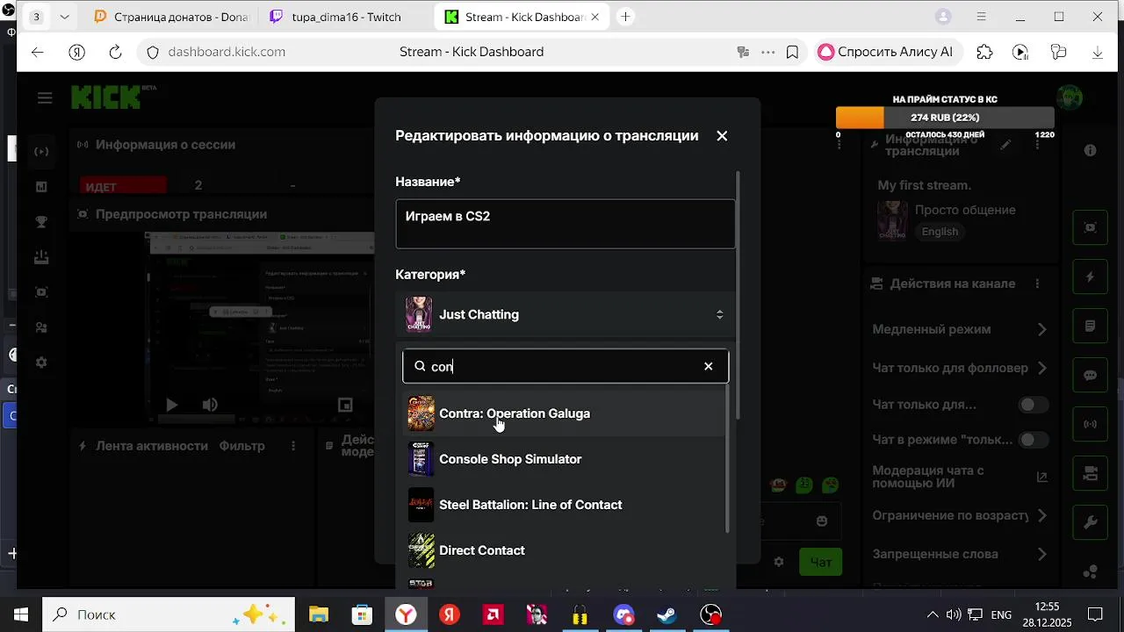Open the emoji picker in chat
Screen dimensions: 1124x632
822,521
